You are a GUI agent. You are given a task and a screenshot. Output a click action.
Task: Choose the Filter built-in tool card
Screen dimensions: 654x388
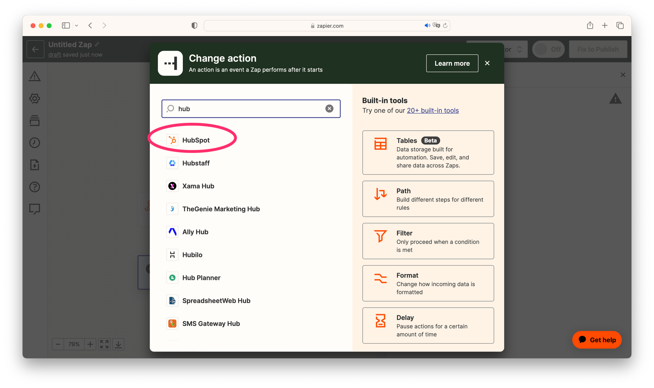(428, 241)
